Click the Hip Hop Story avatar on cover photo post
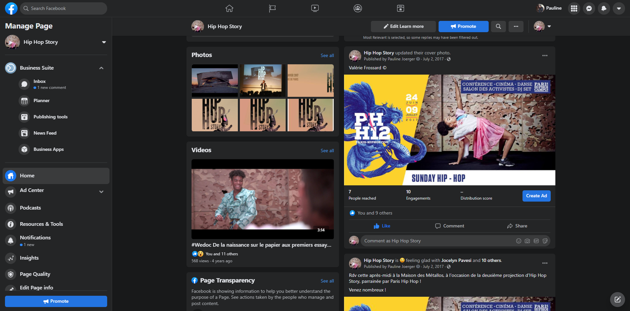The height and width of the screenshot is (311, 630). [x=355, y=56]
